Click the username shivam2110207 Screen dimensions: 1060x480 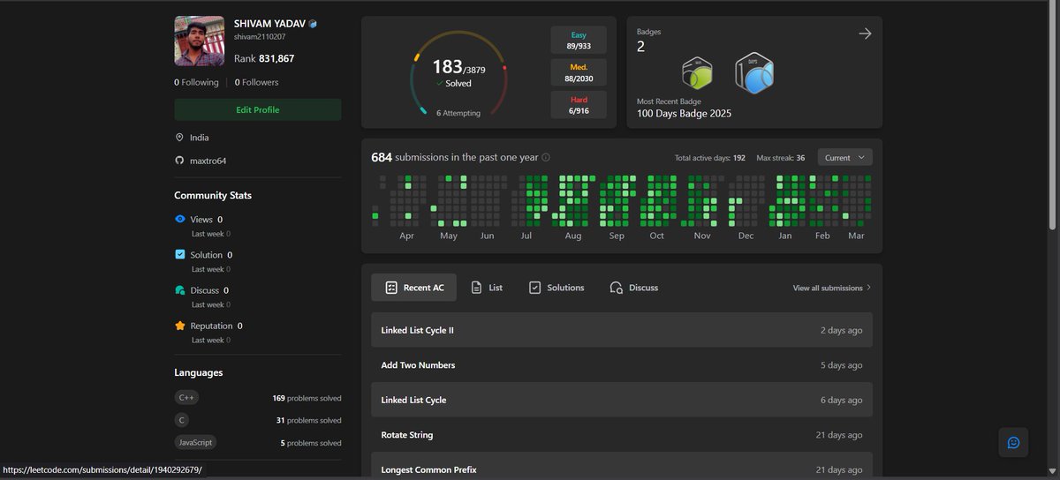260,37
